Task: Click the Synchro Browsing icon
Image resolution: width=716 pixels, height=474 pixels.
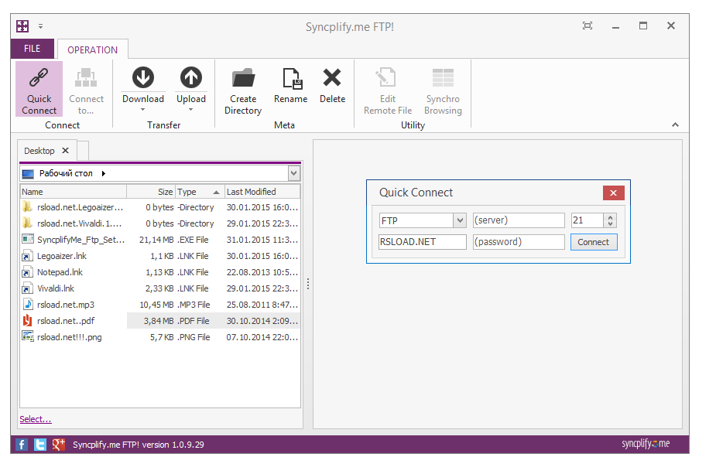Action: (x=443, y=77)
